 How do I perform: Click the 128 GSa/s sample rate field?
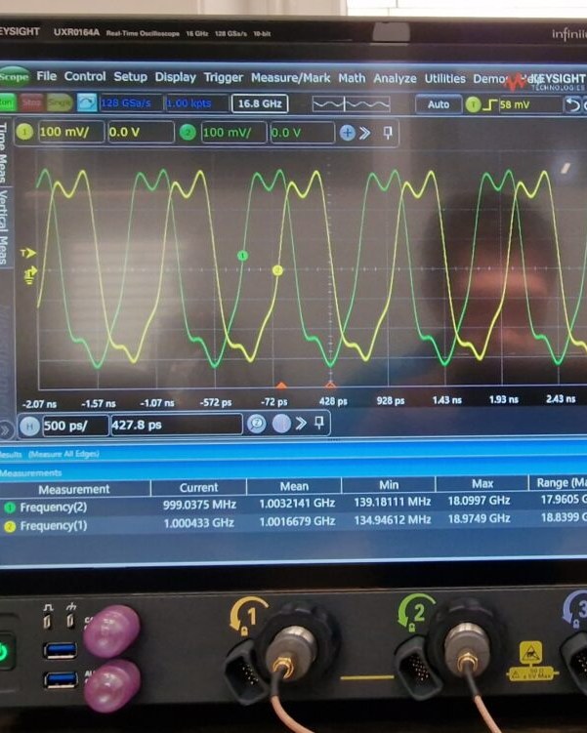click(131, 103)
